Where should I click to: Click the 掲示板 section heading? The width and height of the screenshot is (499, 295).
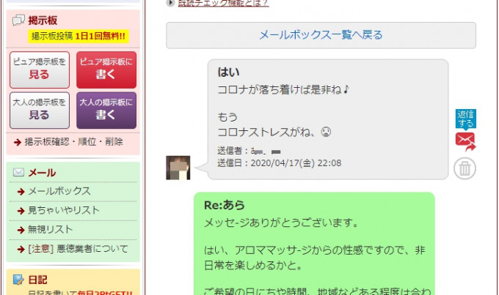[x=43, y=20]
